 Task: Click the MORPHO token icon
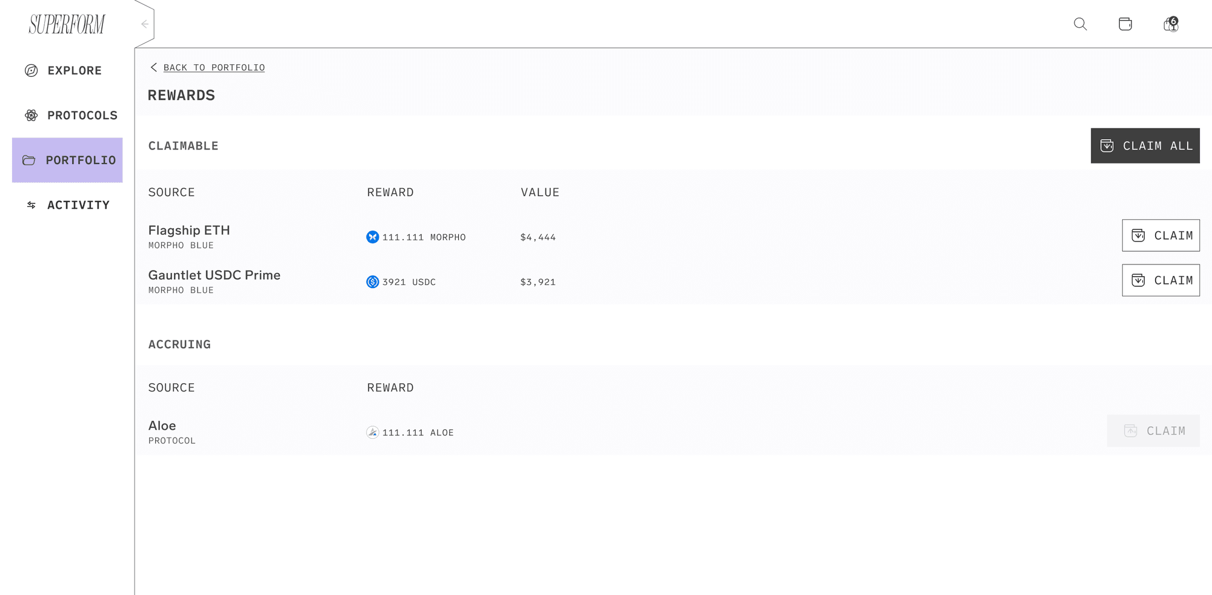(x=373, y=237)
